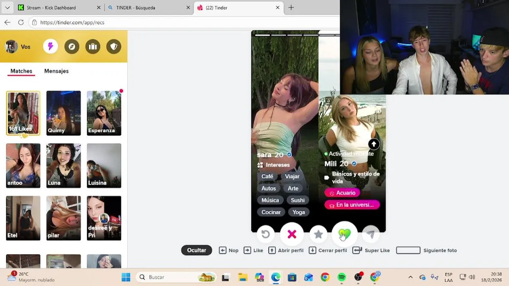509x286 pixels.
Task: Open the match Luisina
Action: coord(104,166)
